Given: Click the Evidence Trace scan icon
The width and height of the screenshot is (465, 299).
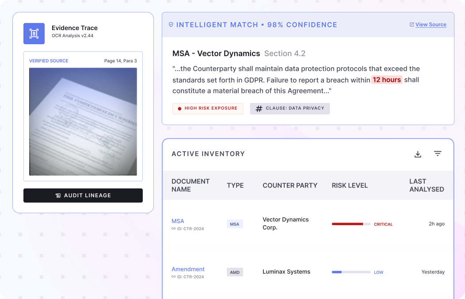Looking at the screenshot, I should click(34, 34).
